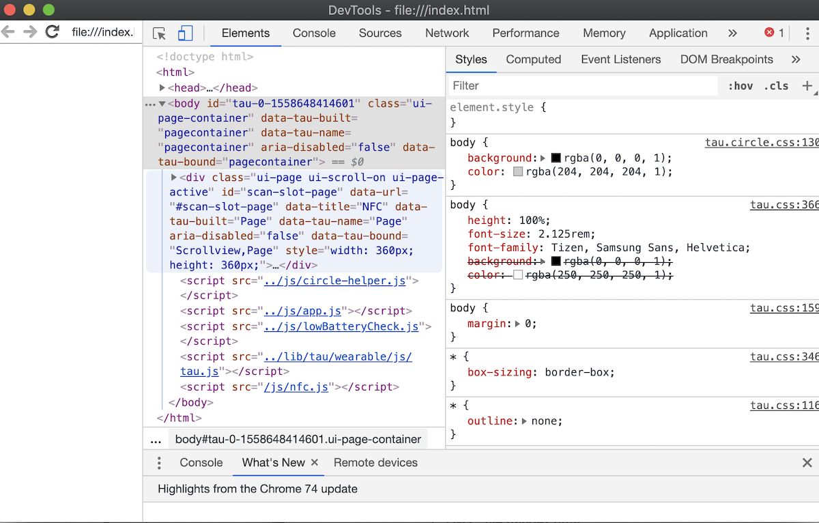Open drawer three-dot menu beside Console
The height and width of the screenshot is (523, 819).
(159, 463)
